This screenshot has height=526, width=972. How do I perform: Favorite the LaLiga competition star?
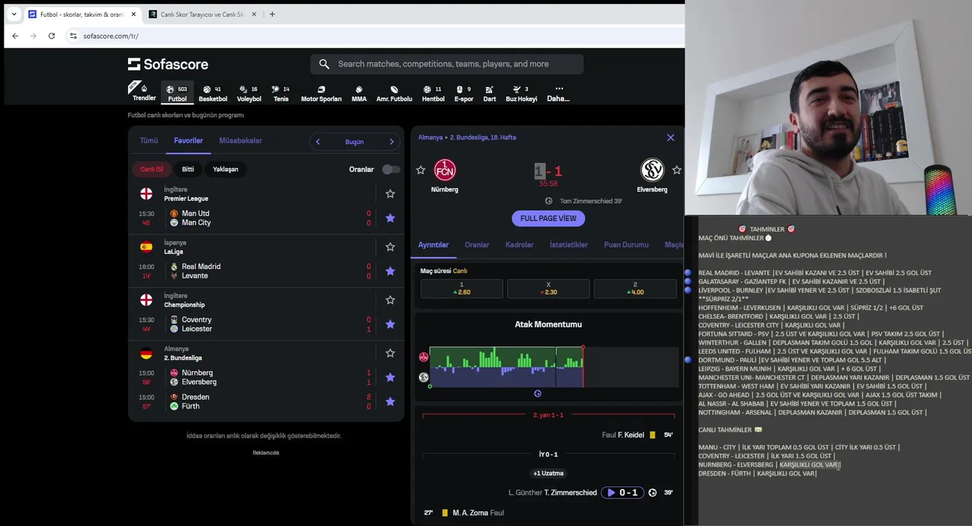pos(390,247)
